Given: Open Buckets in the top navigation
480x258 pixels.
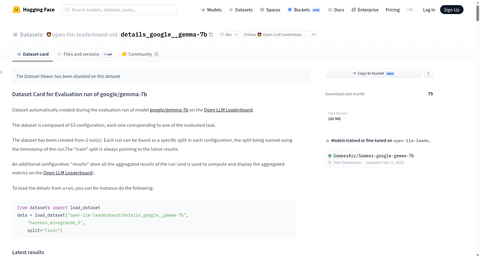Looking at the screenshot, I should [x=304, y=10].
